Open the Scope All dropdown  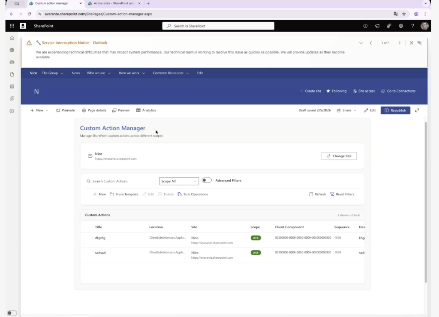[179, 181]
